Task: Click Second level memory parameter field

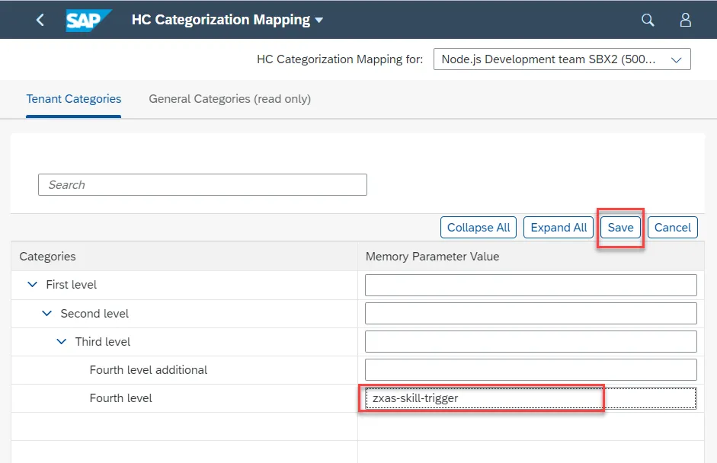Action: coord(531,313)
